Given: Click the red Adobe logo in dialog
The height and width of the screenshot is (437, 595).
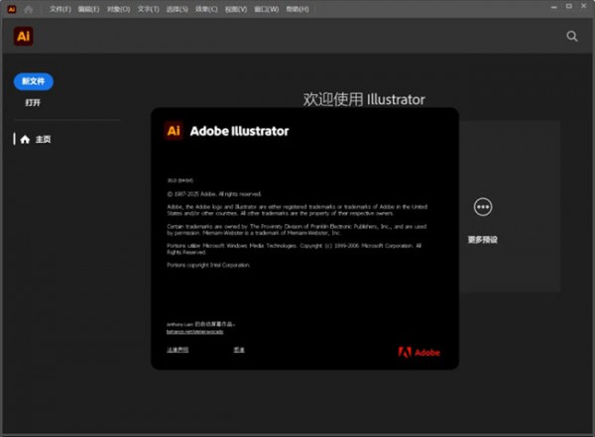Looking at the screenshot, I should (418, 353).
